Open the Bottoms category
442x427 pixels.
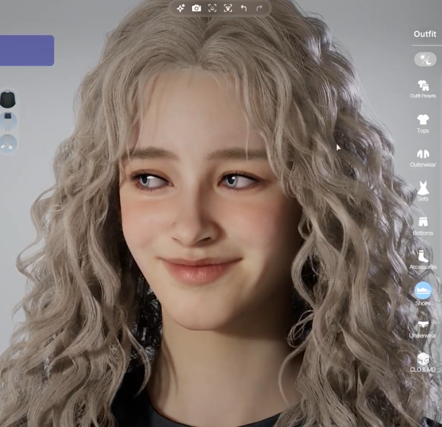coord(423,226)
